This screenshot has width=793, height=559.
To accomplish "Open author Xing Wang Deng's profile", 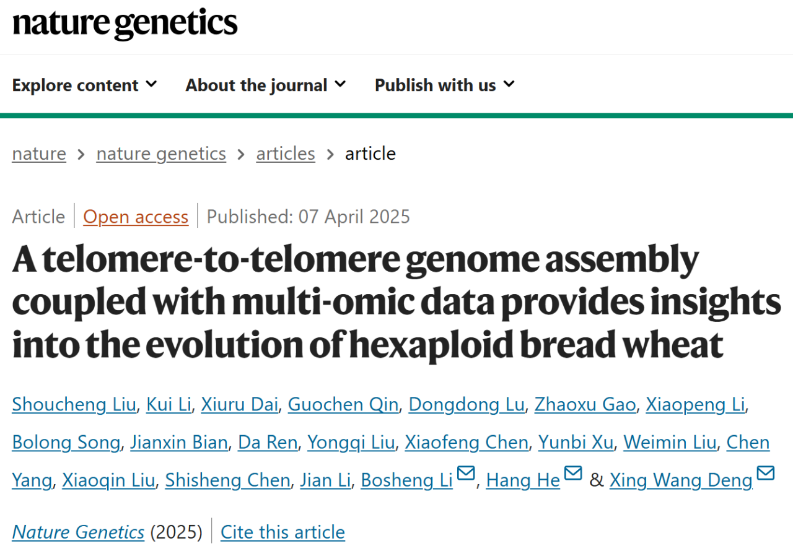I will click(681, 480).
